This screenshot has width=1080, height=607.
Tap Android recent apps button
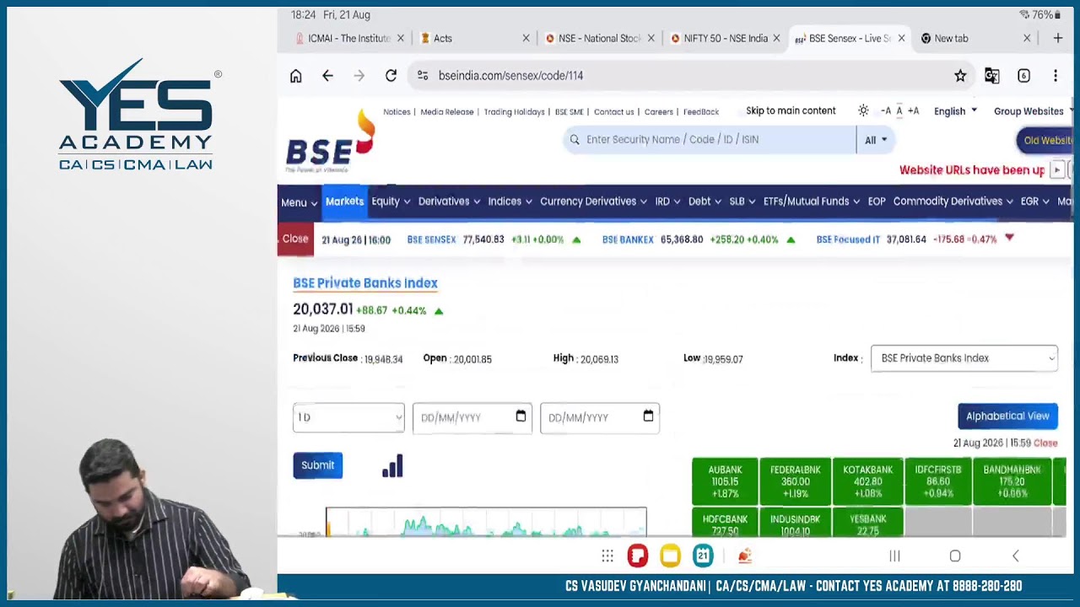pos(894,556)
